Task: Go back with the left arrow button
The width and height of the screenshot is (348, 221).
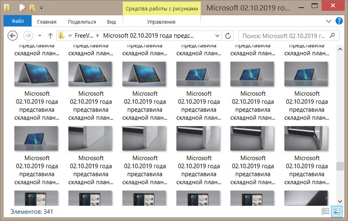Action: pos(13,36)
